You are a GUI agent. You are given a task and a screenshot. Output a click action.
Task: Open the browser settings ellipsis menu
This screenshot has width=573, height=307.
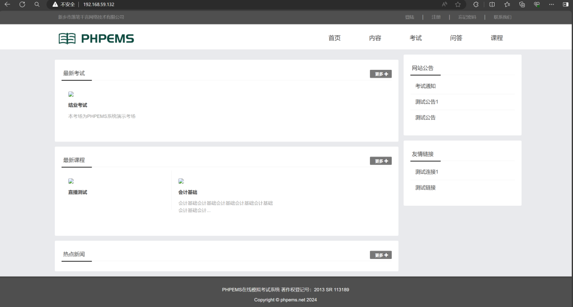[x=551, y=4]
